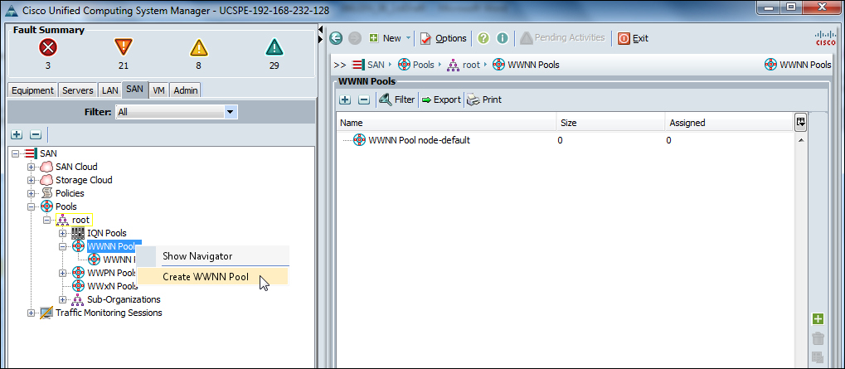Expand Traffic Monitoring Sessions node
Image resolution: width=845 pixels, height=369 pixels.
[x=32, y=313]
